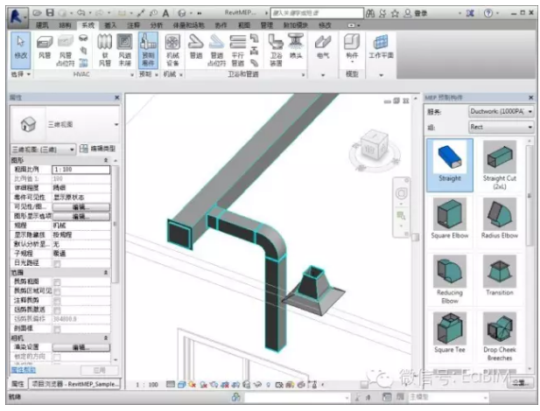This screenshot has width=540, height=411.
Task: Toggle the 远剪裁激活 far clip checkbox
Action: [57, 310]
